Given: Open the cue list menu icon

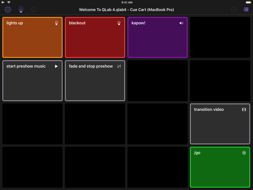Looking at the screenshot, I should coord(246,9).
